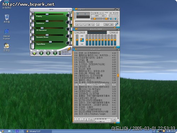The image size is (177, 133).
Task: Open the Start menu on the taskbar
Action: pos(3,131)
